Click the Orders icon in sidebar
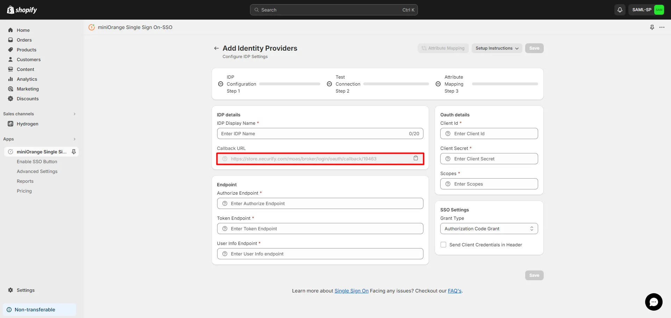The width and height of the screenshot is (671, 318). [10, 40]
